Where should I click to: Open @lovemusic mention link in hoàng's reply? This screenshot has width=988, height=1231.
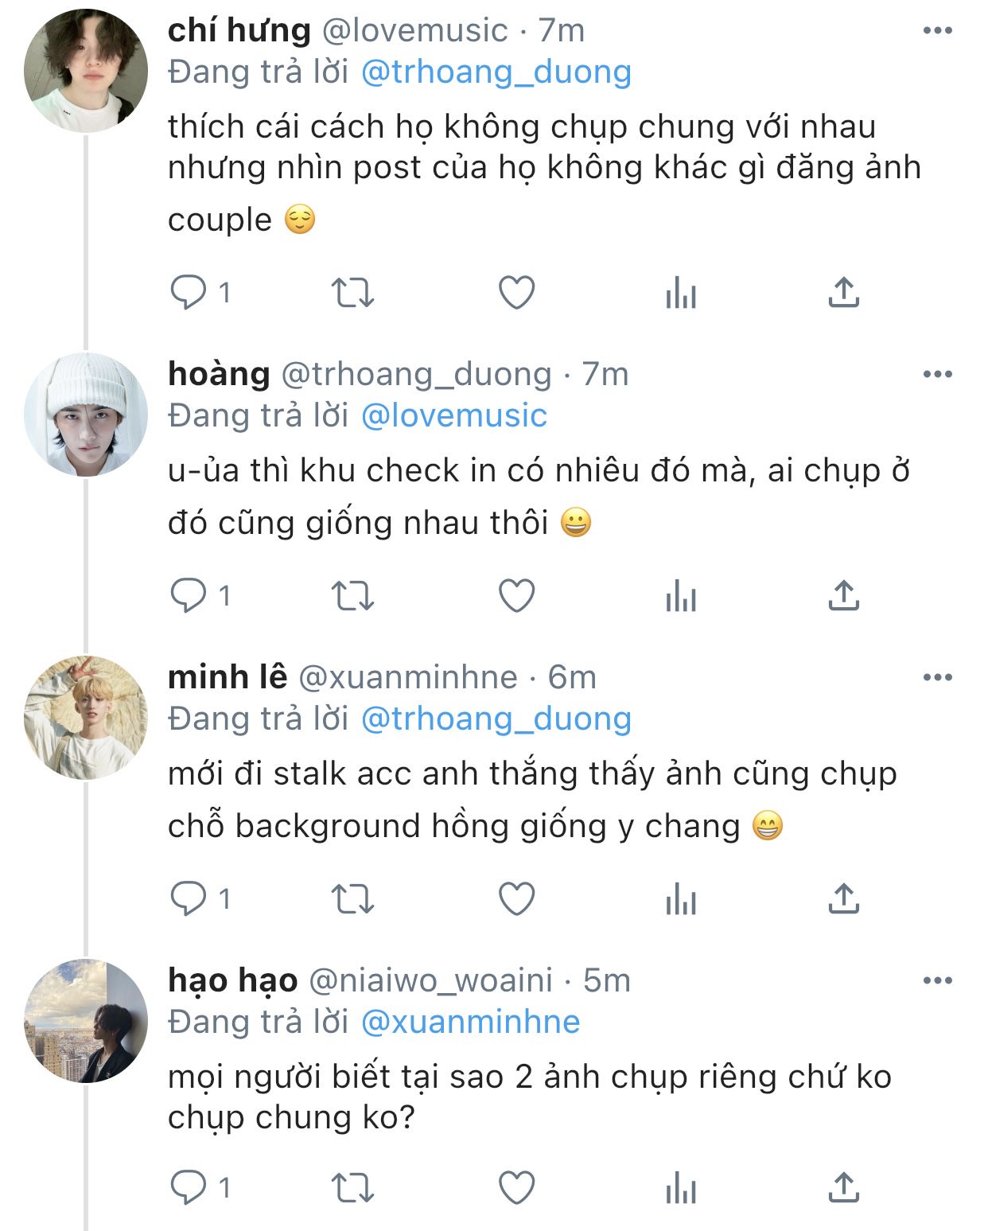(x=453, y=416)
